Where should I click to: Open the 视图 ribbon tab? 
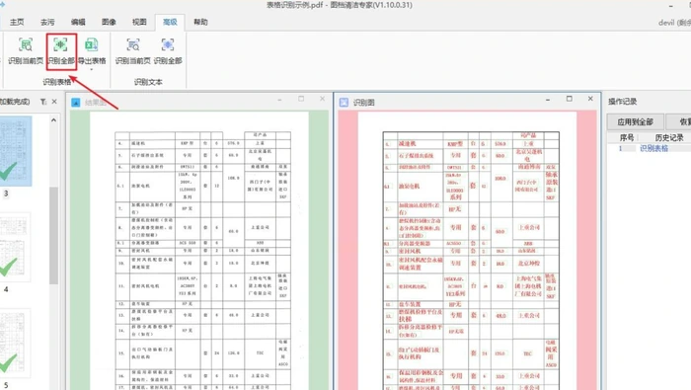click(x=139, y=22)
